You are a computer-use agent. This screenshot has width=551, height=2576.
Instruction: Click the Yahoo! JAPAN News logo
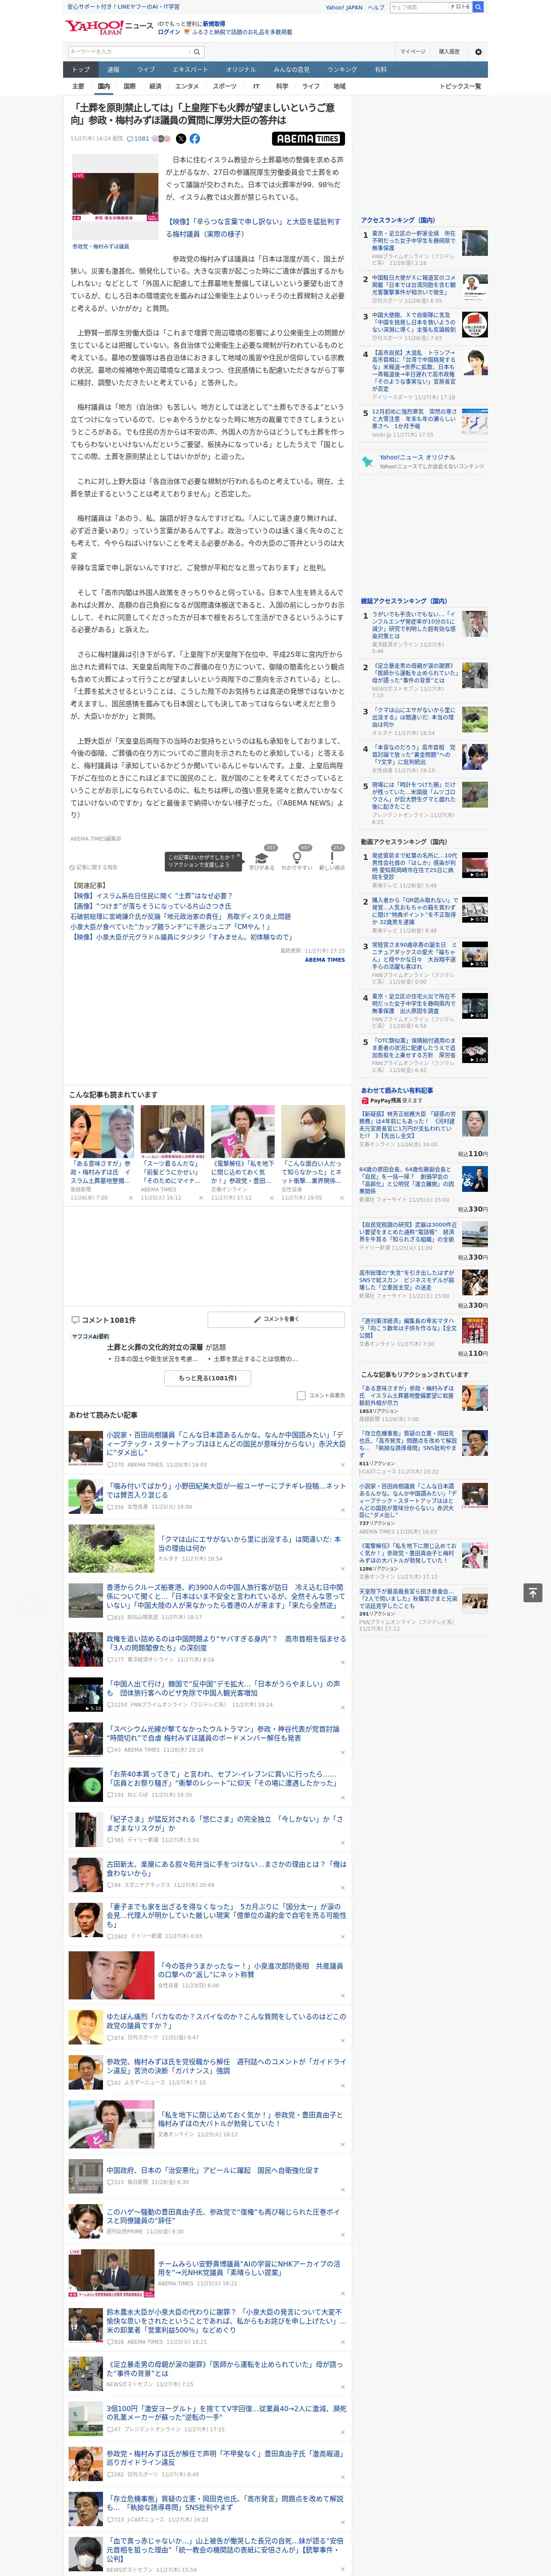(x=109, y=27)
